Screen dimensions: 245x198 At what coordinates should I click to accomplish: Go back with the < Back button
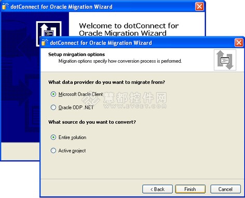click(157, 189)
